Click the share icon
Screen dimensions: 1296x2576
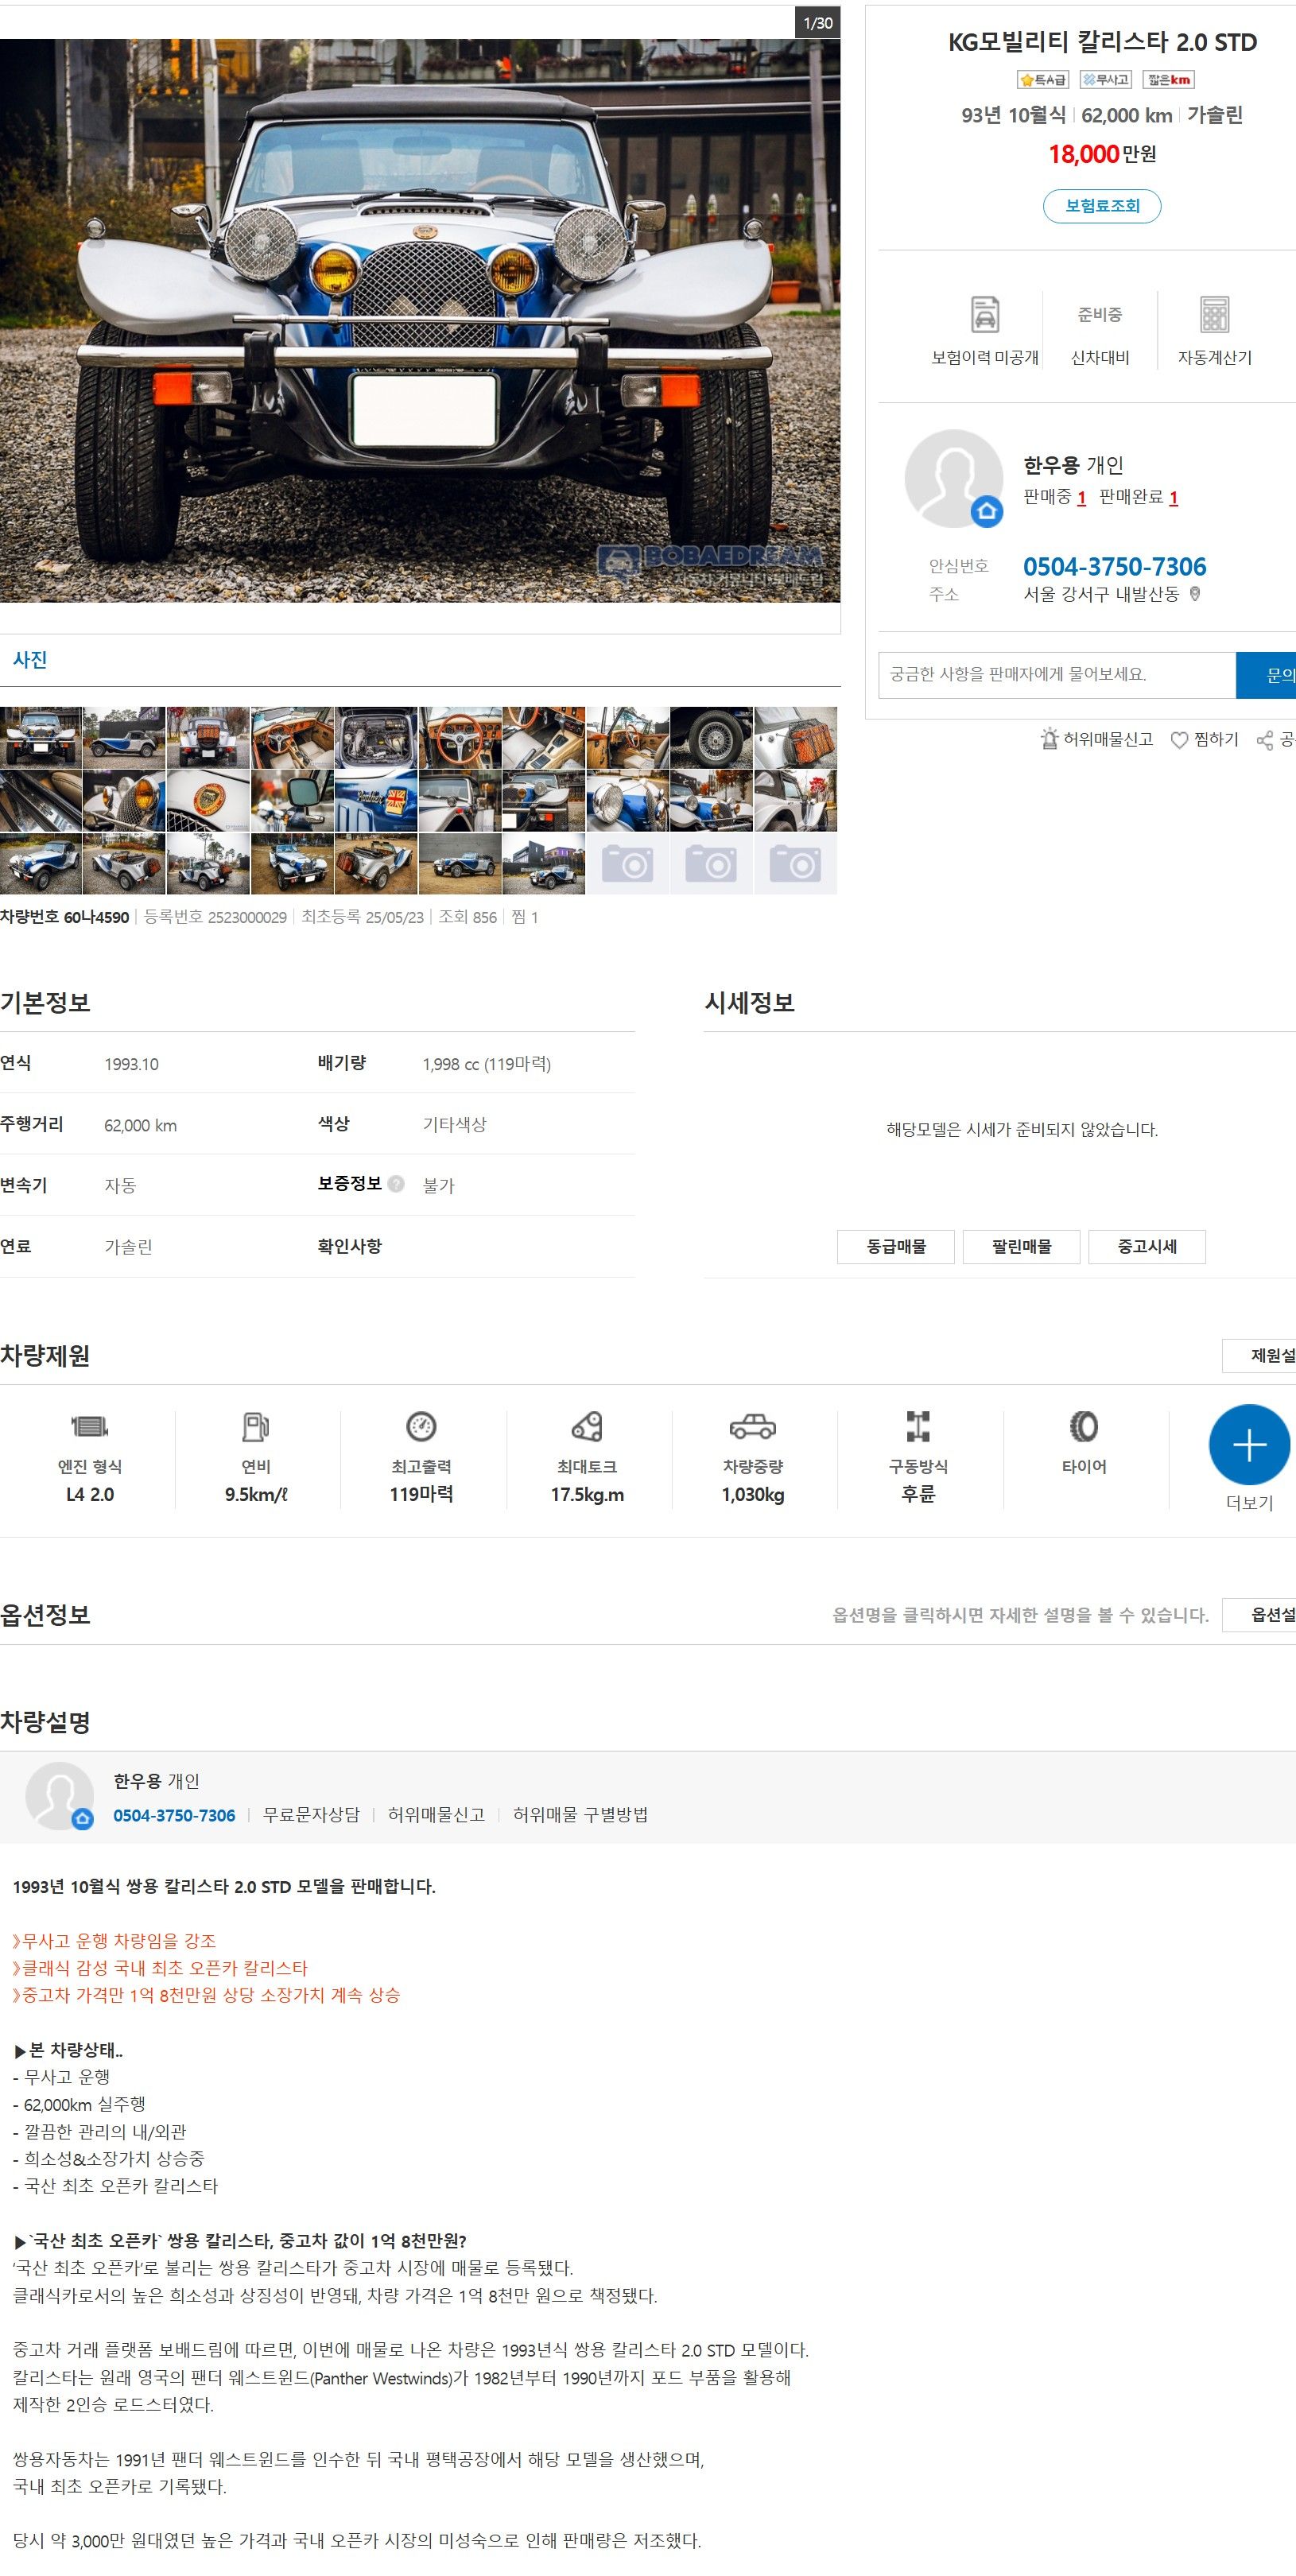click(x=1265, y=740)
